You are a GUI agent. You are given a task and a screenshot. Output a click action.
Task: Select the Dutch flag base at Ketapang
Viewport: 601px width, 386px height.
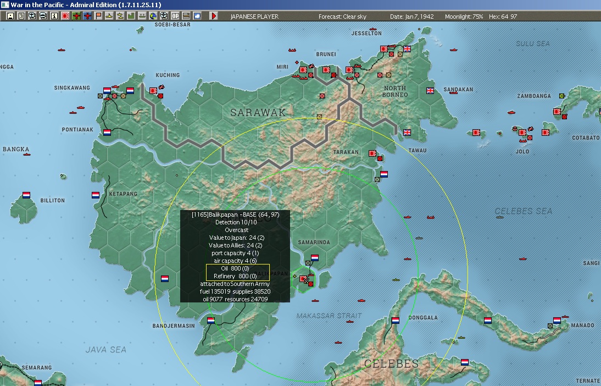pyautogui.click(x=96, y=195)
